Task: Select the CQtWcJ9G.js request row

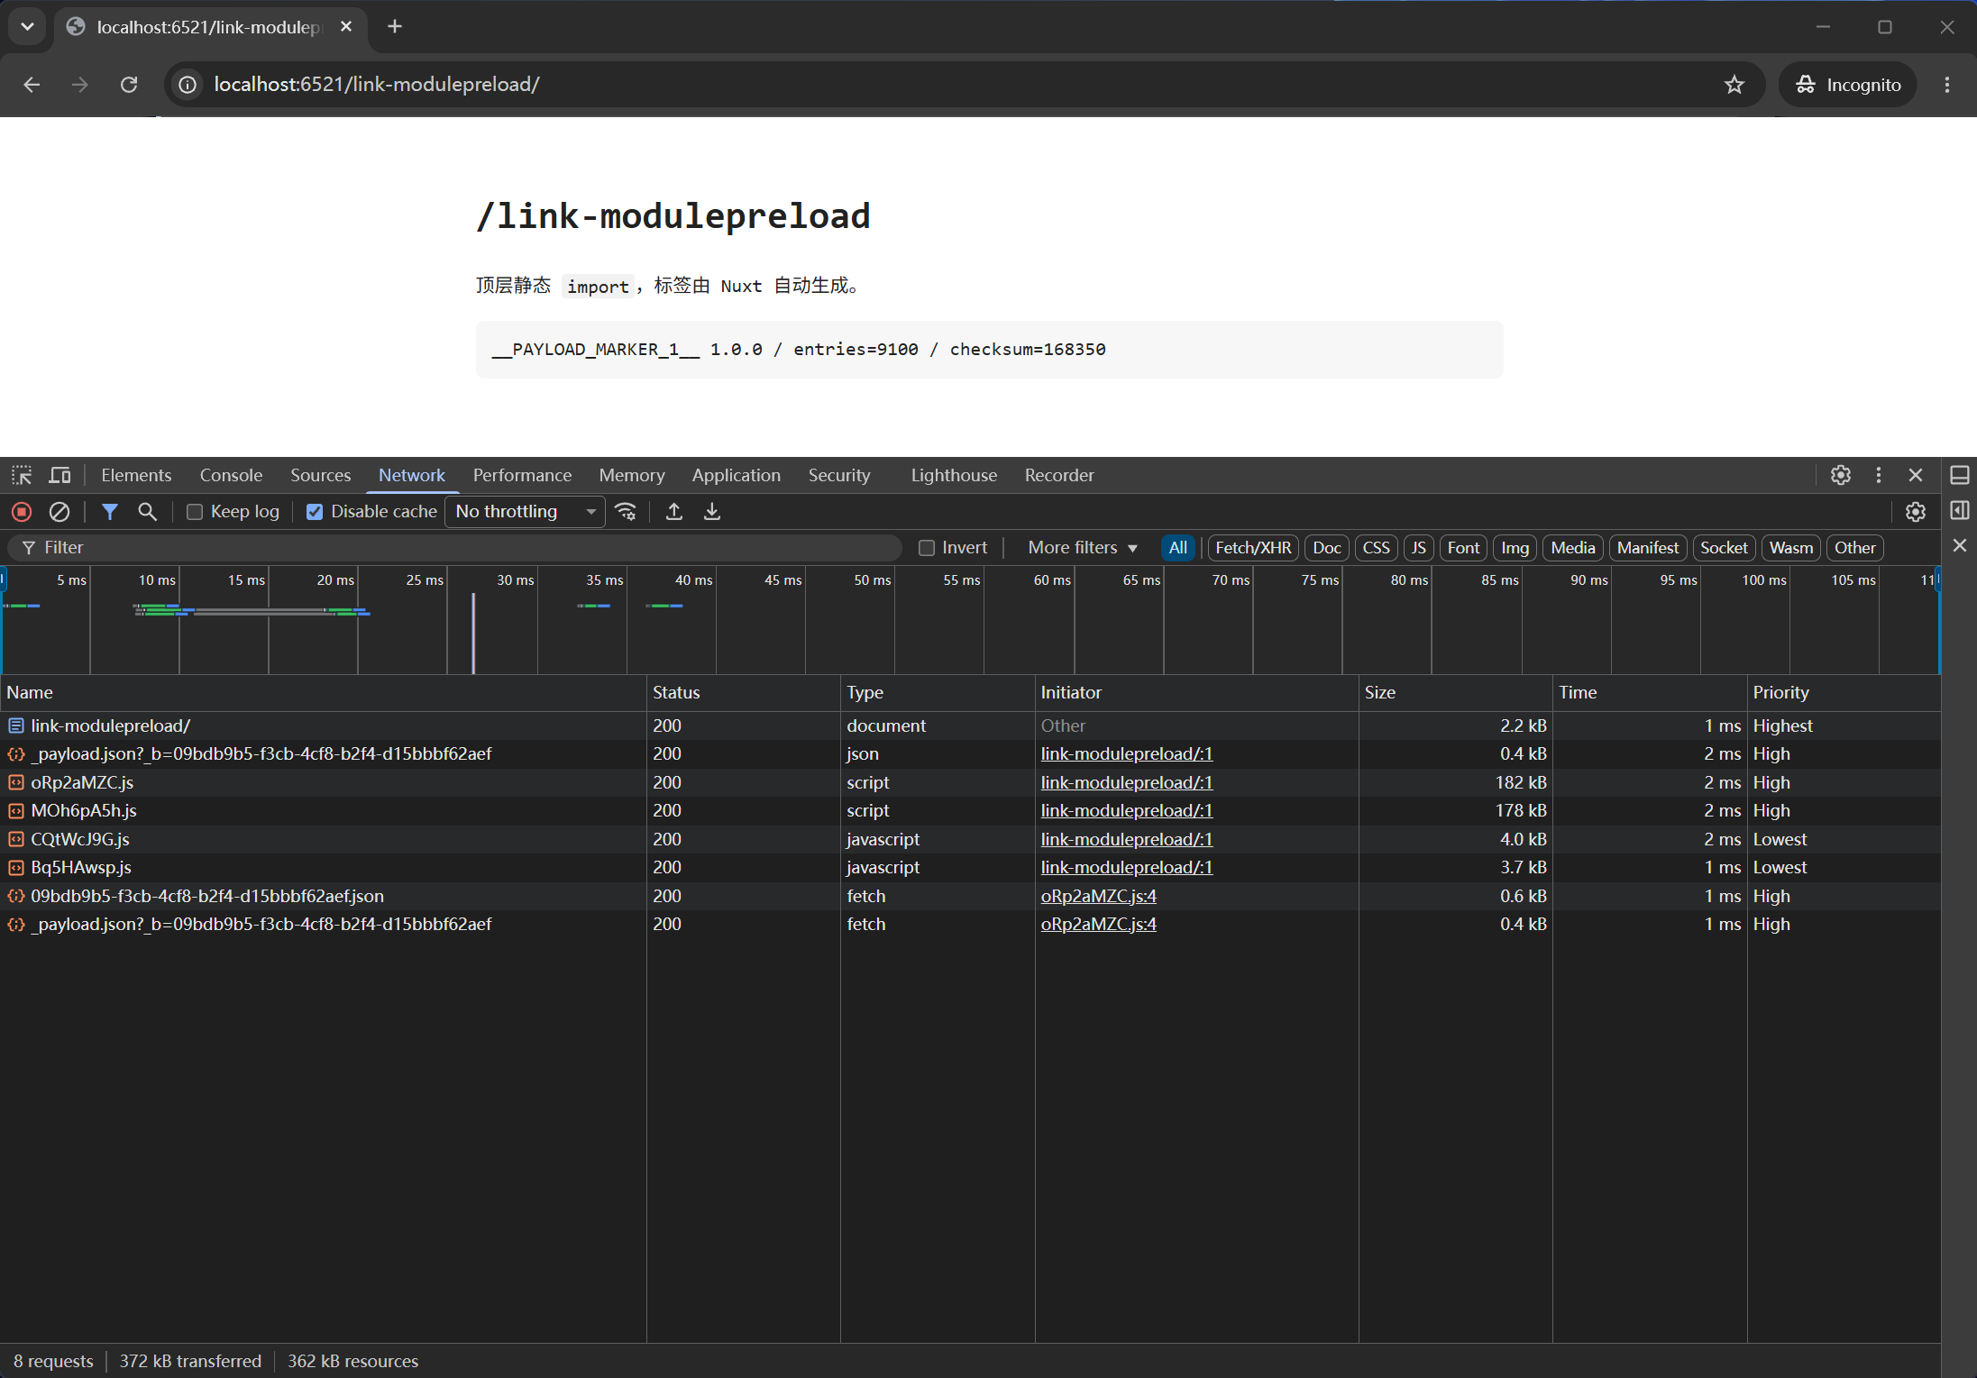Action: 970,839
